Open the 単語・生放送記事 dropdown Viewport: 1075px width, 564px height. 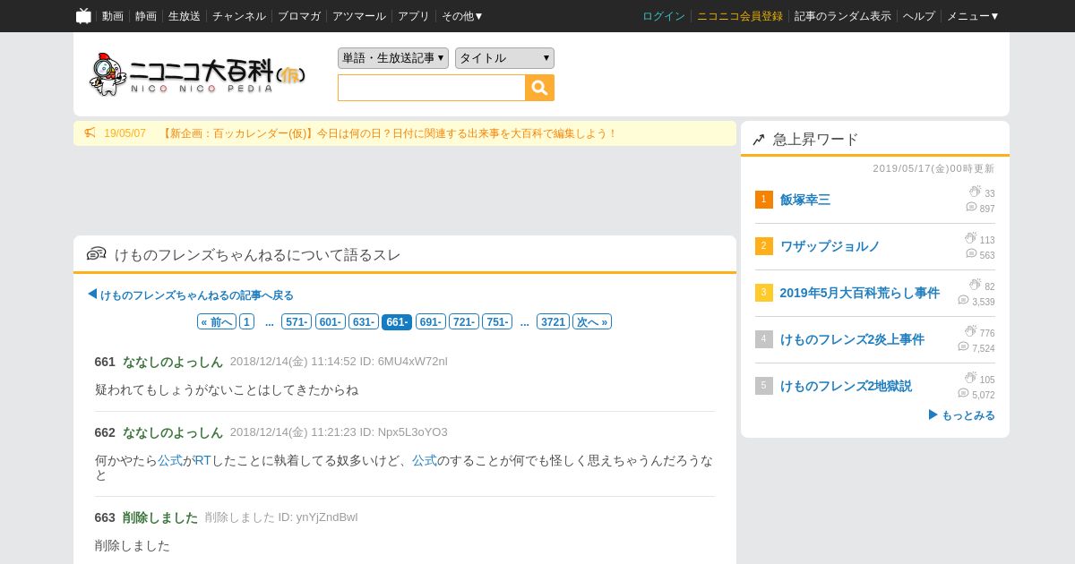pyautogui.click(x=393, y=58)
